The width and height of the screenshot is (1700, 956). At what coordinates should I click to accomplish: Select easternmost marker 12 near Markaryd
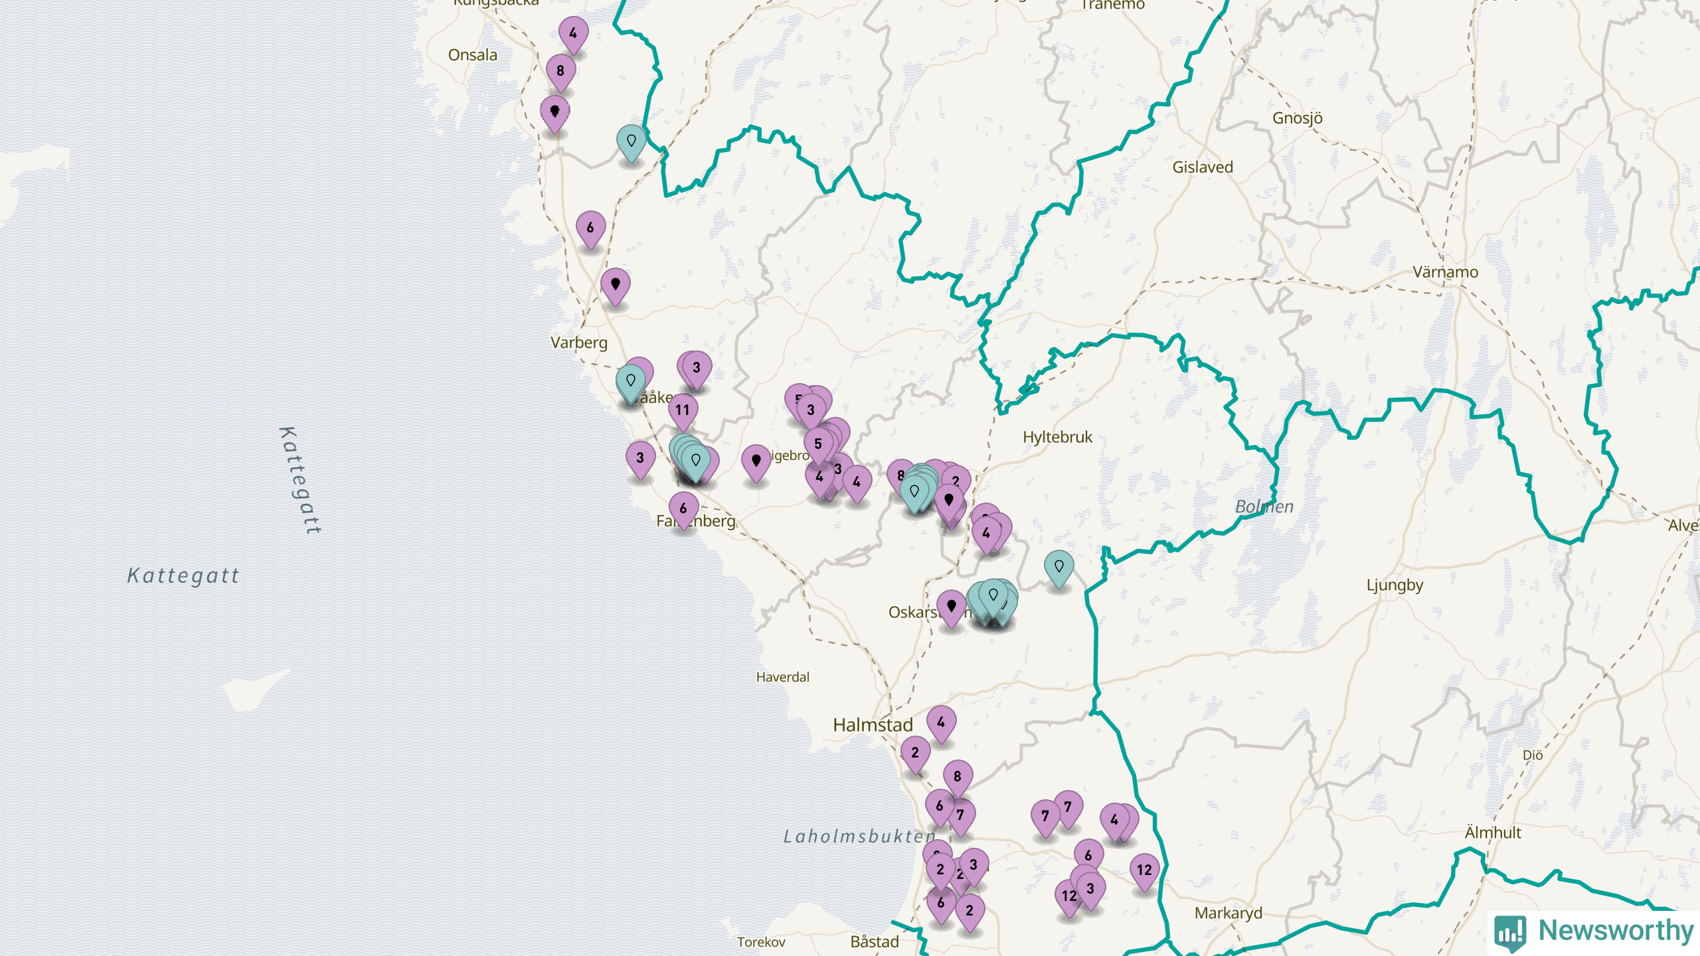(x=1144, y=872)
